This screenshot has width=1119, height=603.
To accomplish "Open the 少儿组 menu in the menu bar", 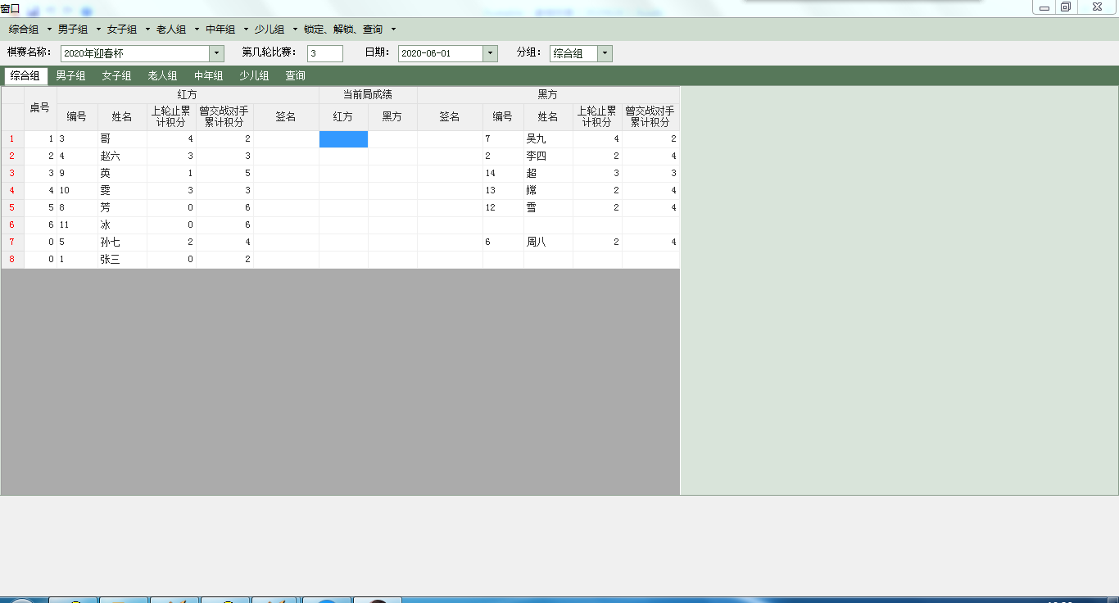I will point(275,29).
